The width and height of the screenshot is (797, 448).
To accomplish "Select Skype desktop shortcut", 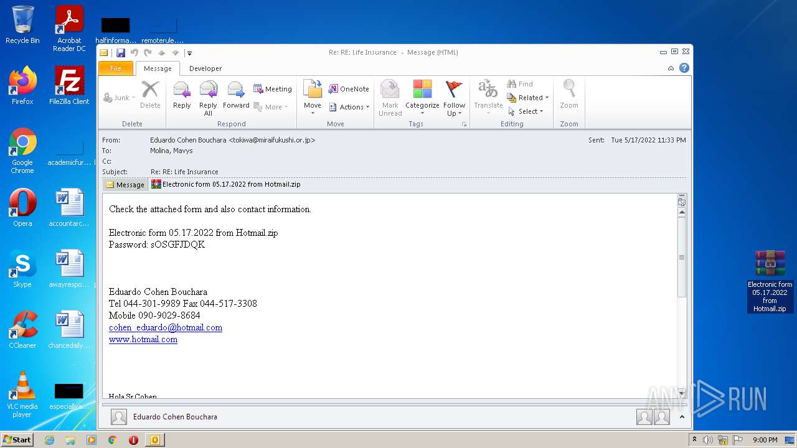I will click(x=22, y=269).
